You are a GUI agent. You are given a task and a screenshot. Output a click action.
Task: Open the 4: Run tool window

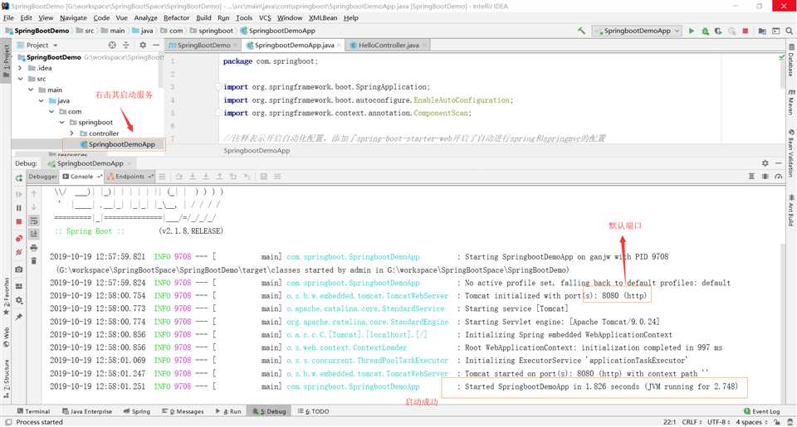click(x=228, y=411)
